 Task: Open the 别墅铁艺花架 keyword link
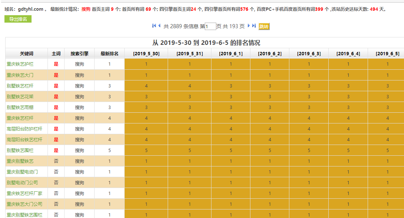coord(20,96)
